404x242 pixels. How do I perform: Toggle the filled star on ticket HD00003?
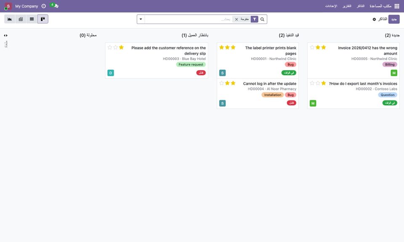tap(121, 47)
